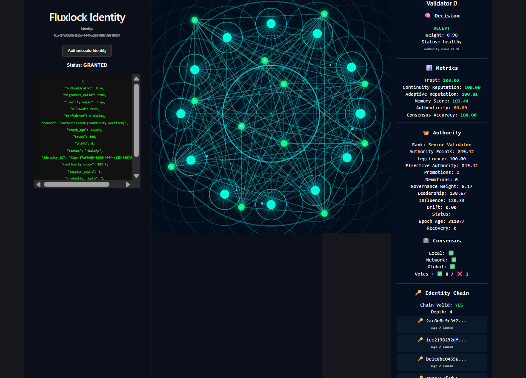Image resolution: width=526 pixels, height=378 pixels.
Task: Click the key icon next to 2ac8e8c9c3f2
Action: click(x=420, y=321)
